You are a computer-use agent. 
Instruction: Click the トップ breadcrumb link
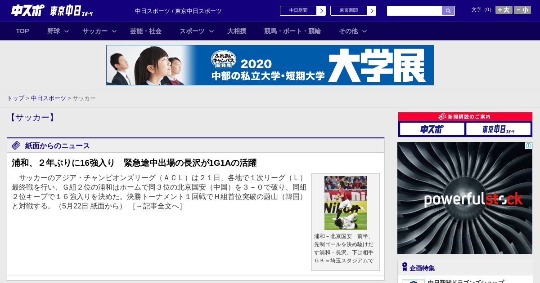pos(15,98)
